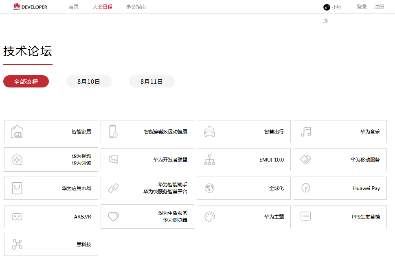
Task: Open the 首页 menu item
Action: pyautogui.click(x=74, y=7)
